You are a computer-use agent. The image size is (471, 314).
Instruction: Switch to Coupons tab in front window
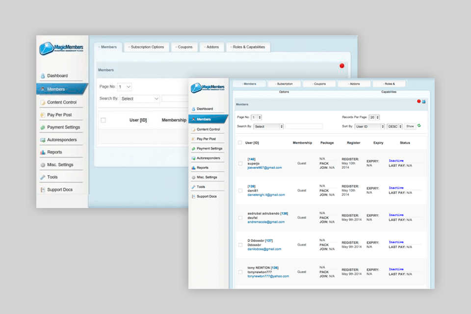(319, 84)
